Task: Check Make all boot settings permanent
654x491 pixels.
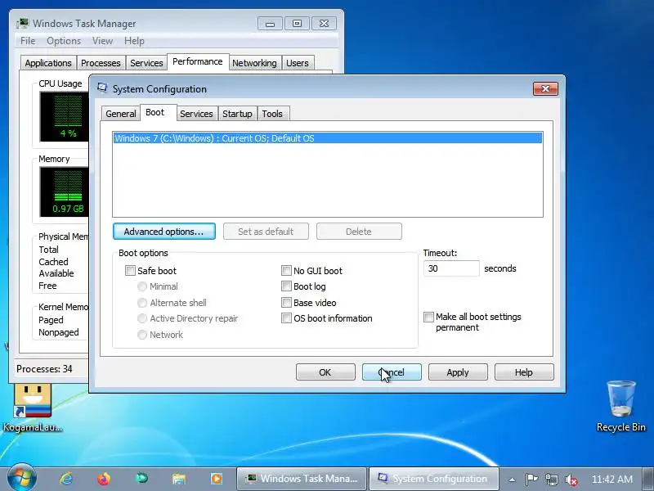Action: click(x=428, y=317)
